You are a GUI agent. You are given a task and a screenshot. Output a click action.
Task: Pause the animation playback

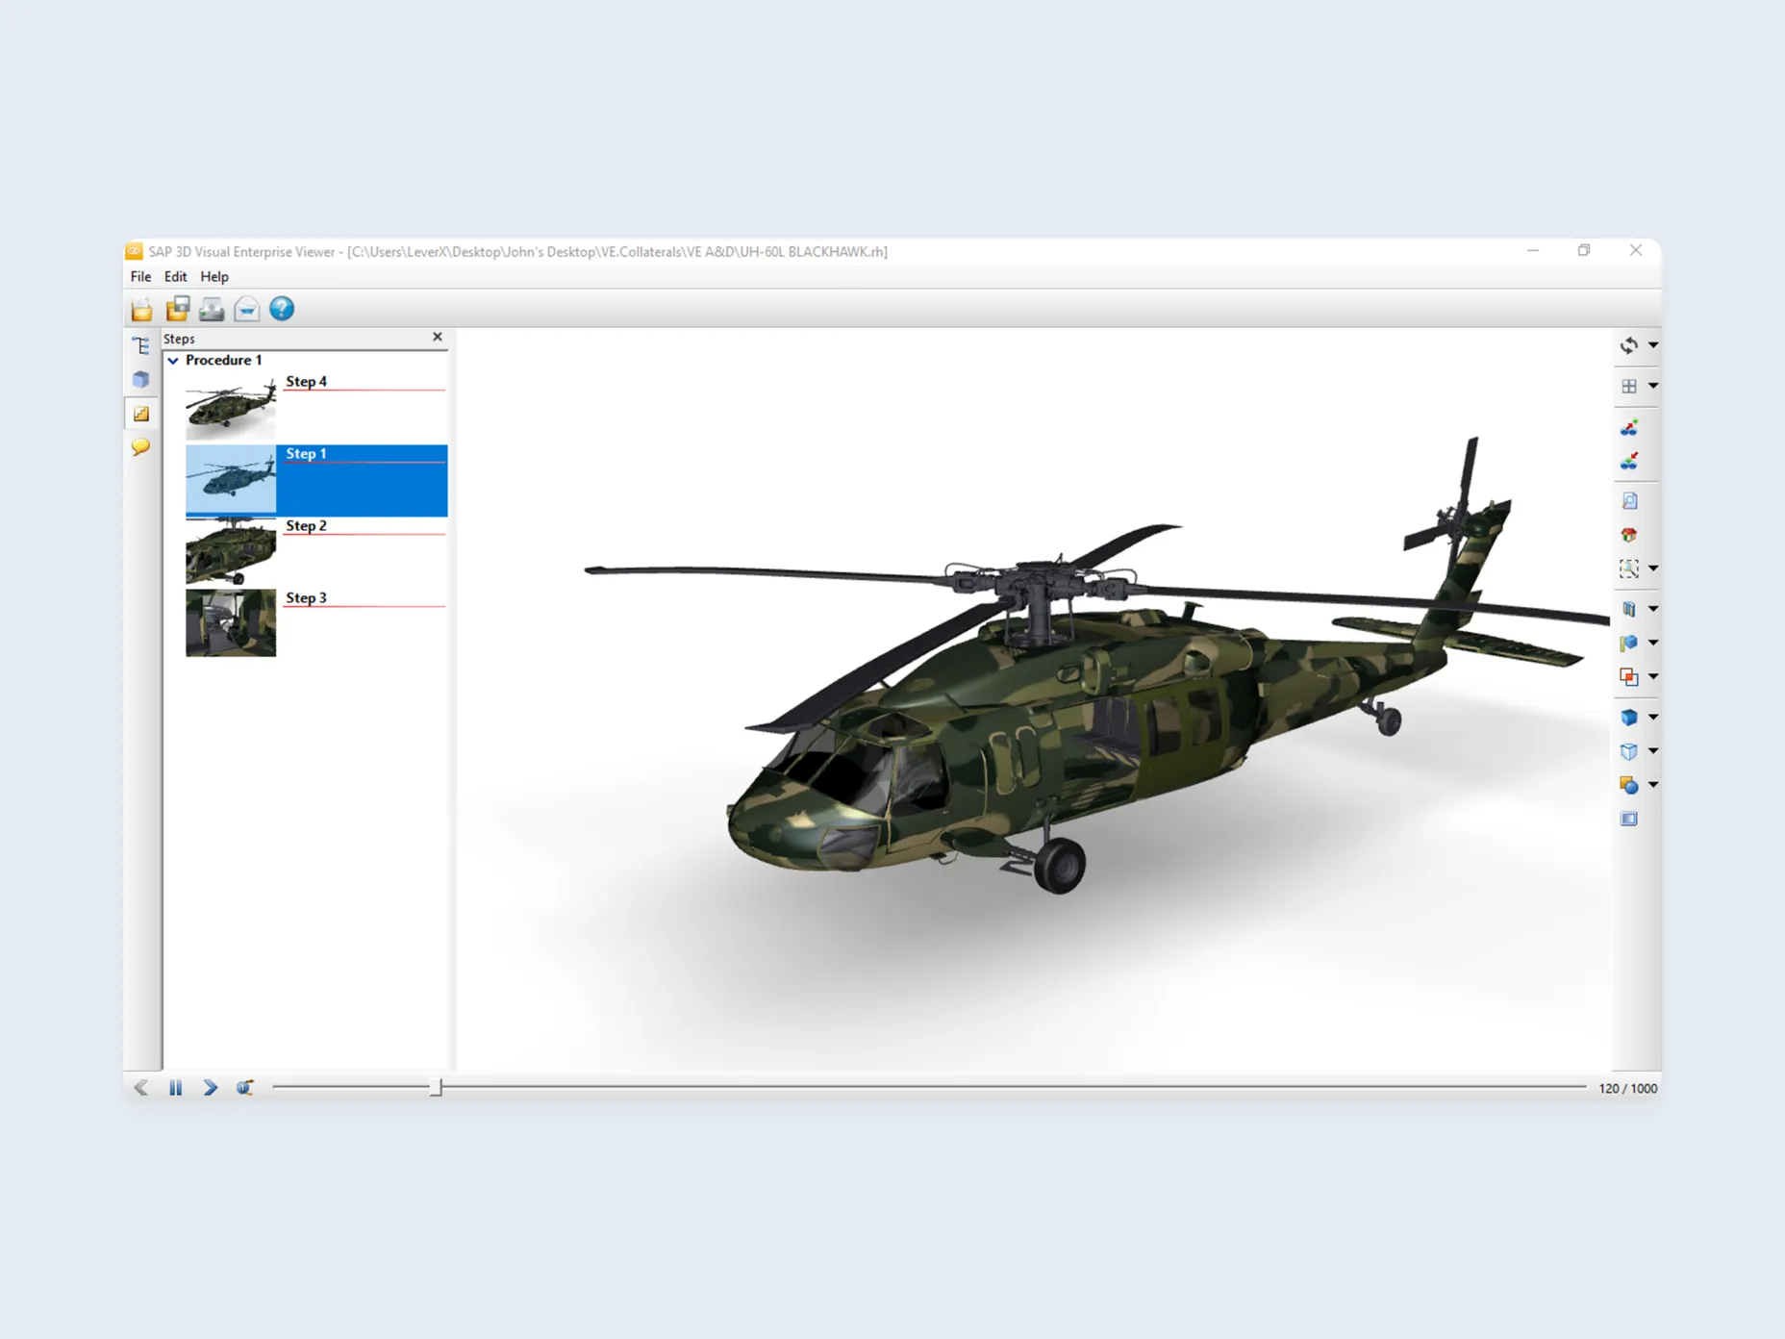tap(175, 1088)
